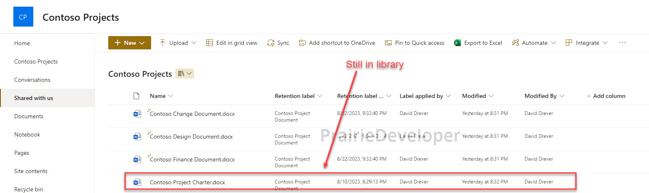This screenshot has height=193, width=649.
Task: Open Notebook in left navigation
Action: pyautogui.click(x=27, y=134)
